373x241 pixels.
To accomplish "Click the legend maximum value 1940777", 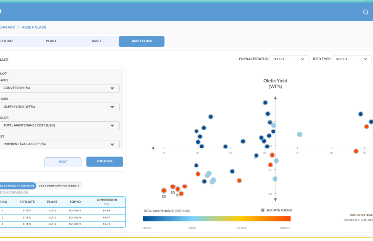I will 285,228.
